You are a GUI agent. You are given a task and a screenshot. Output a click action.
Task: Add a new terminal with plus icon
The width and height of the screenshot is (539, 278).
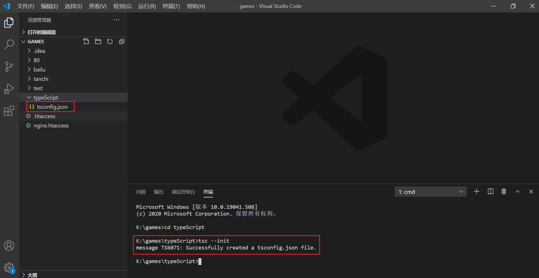pyautogui.click(x=477, y=192)
